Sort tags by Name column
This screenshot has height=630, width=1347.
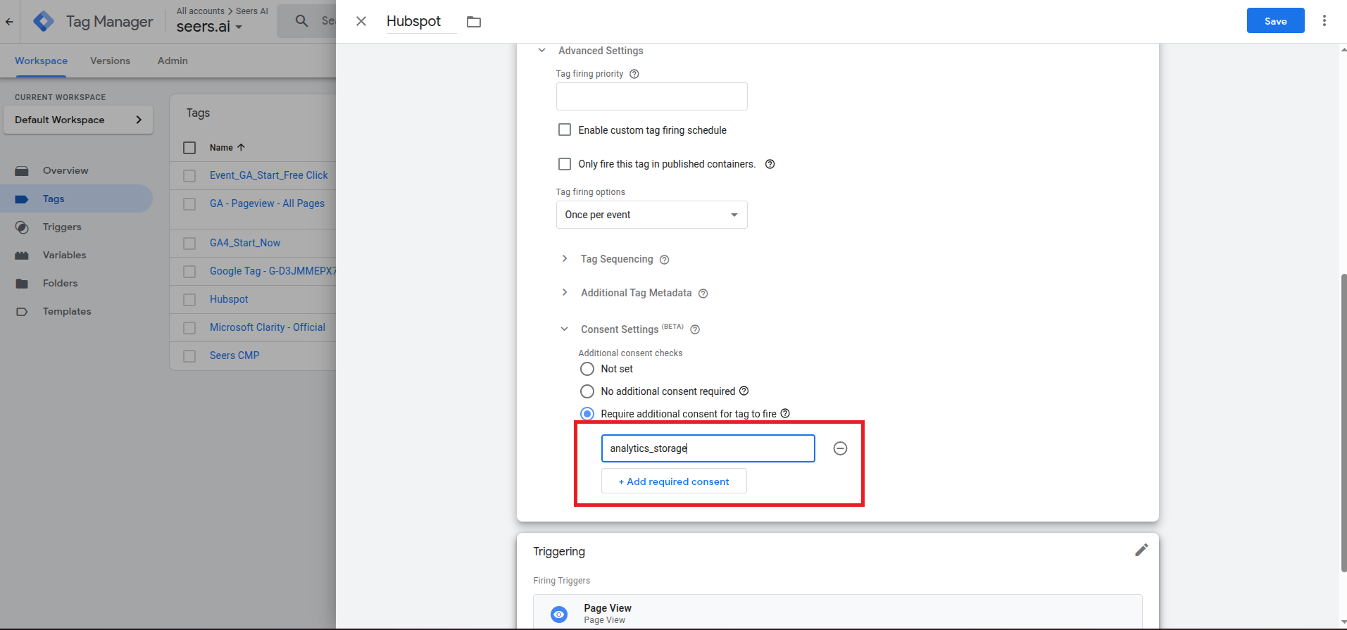(x=227, y=147)
